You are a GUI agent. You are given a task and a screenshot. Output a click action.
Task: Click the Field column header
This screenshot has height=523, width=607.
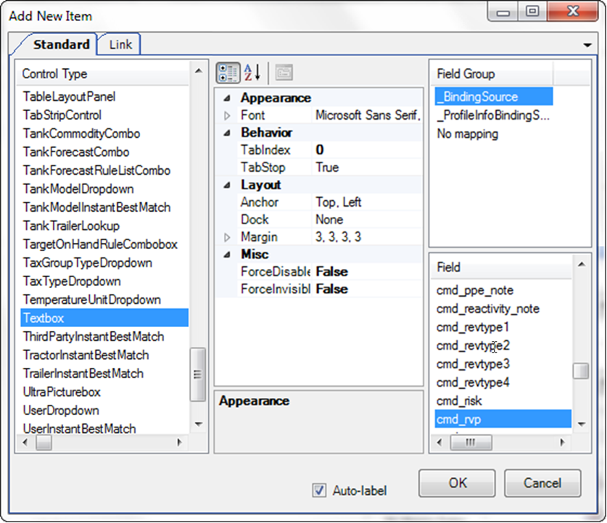tap(501, 267)
